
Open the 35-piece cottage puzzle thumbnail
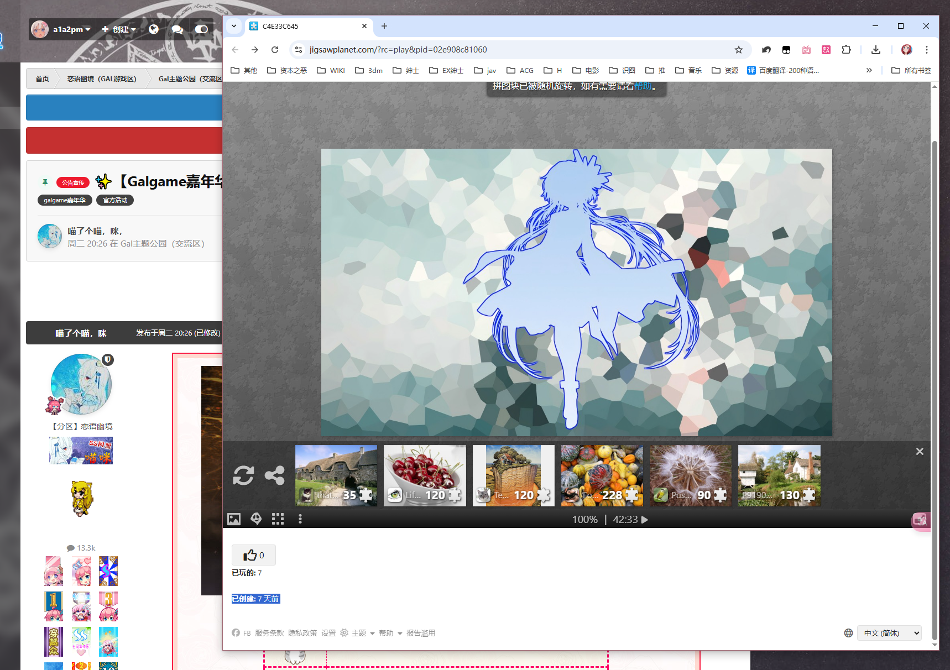(336, 475)
